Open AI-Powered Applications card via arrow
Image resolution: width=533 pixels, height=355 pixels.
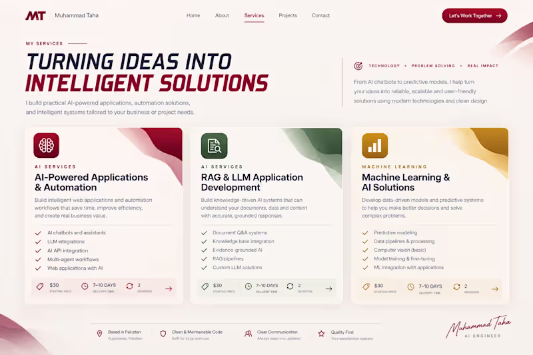[x=169, y=289]
